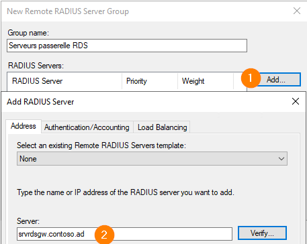Click the orange step 1 marker

click(x=251, y=78)
